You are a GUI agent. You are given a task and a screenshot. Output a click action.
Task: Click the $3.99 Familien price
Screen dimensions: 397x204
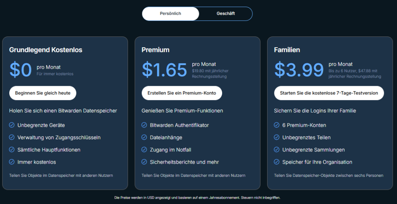[x=299, y=70]
